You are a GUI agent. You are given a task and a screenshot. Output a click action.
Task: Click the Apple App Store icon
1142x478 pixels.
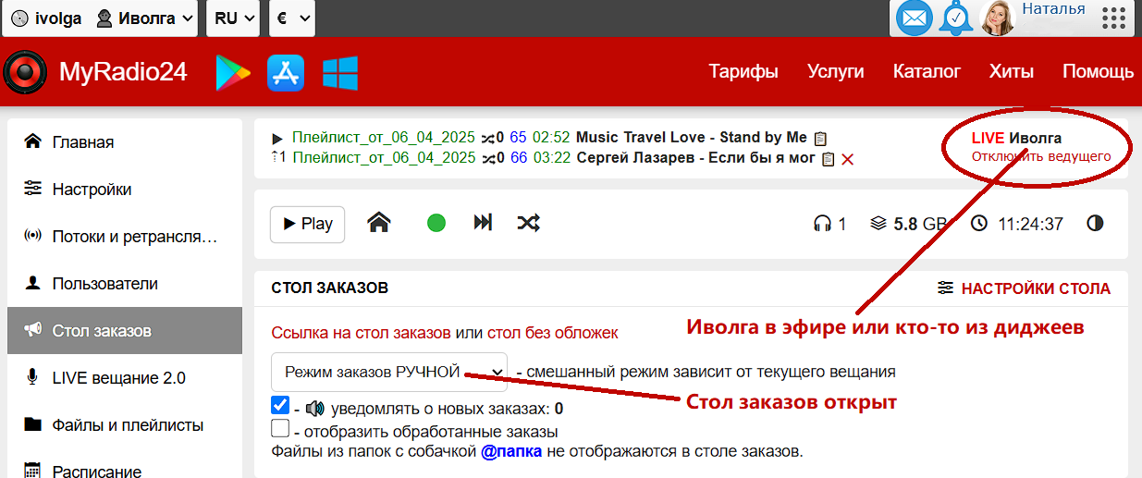coord(286,72)
